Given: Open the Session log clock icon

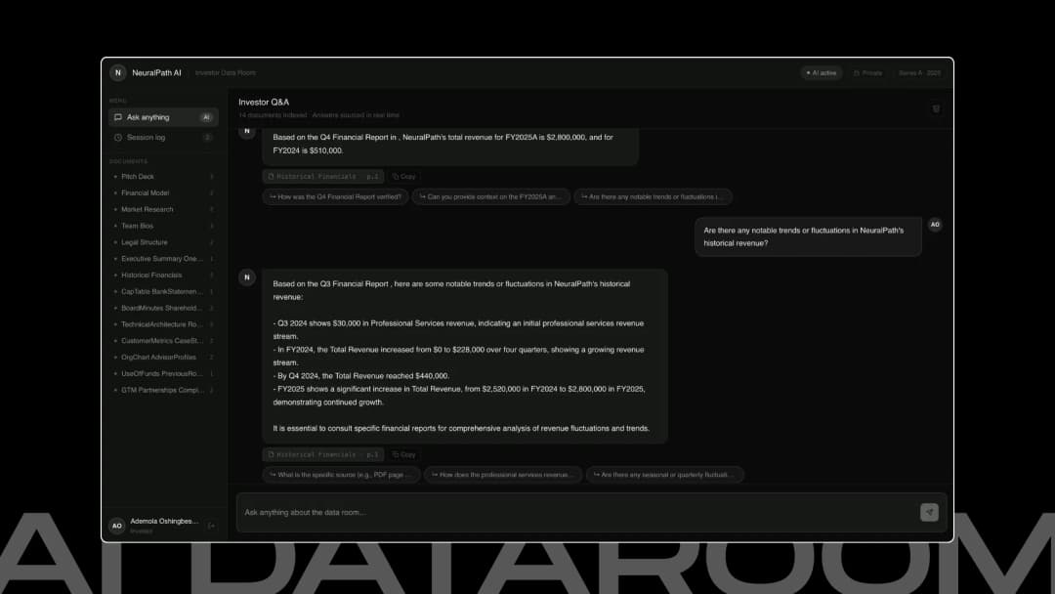Looking at the screenshot, I should coord(118,137).
